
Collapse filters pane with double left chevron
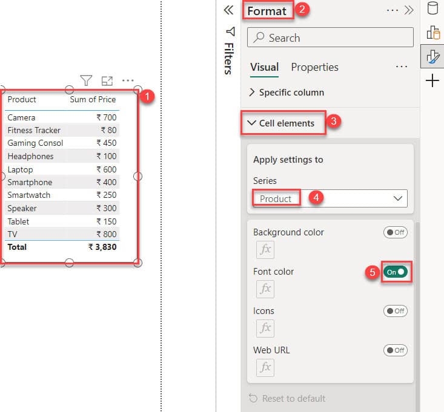pos(228,10)
